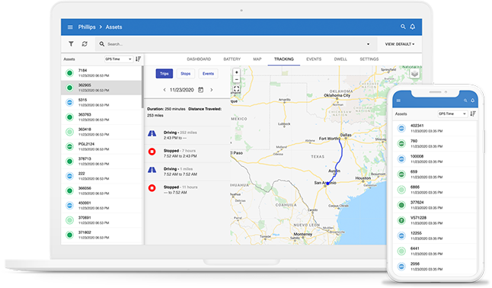Select asset 370691 in the list

tap(101, 220)
